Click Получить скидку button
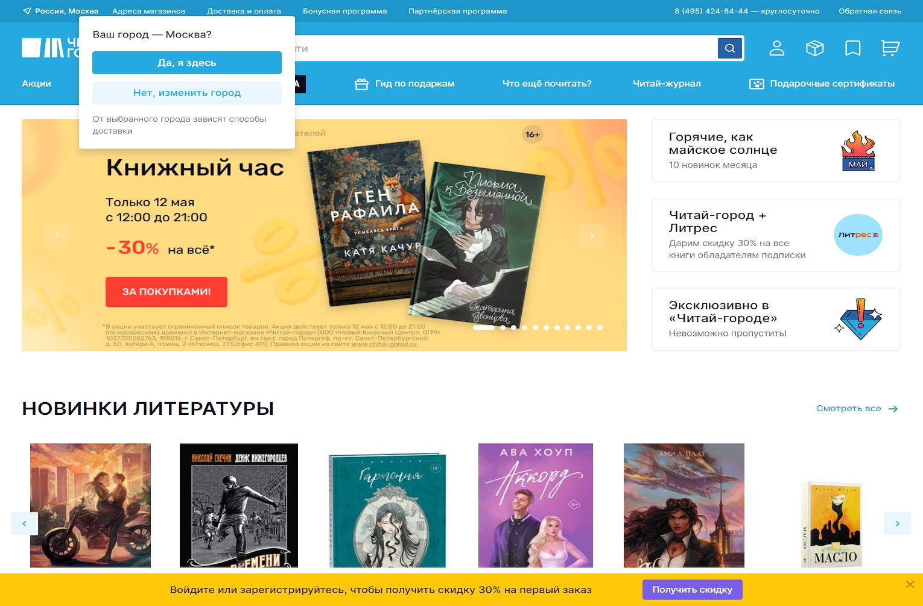 [693, 590]
